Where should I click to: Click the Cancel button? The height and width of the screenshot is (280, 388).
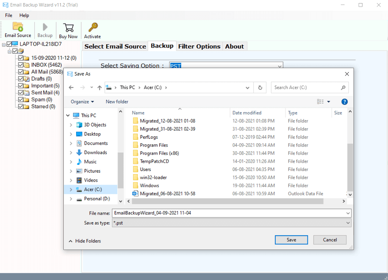329,240
